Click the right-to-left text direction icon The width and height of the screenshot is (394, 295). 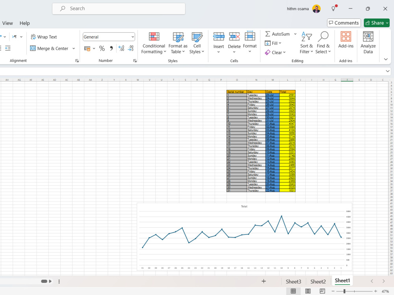tap(15, 37)
